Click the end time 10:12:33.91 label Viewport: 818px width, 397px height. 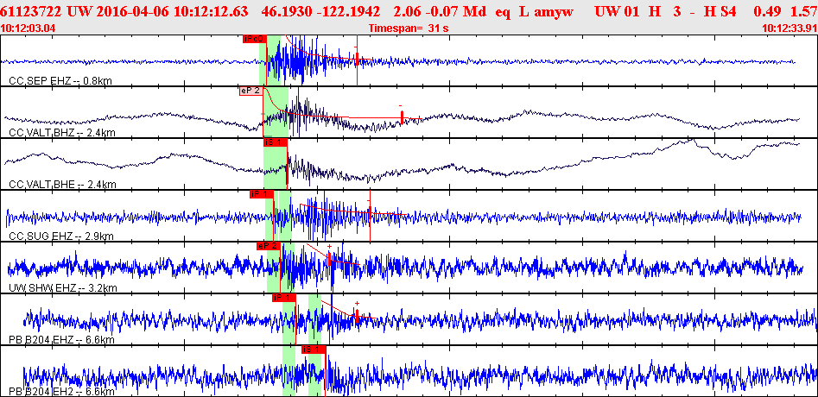click(788, 28)
